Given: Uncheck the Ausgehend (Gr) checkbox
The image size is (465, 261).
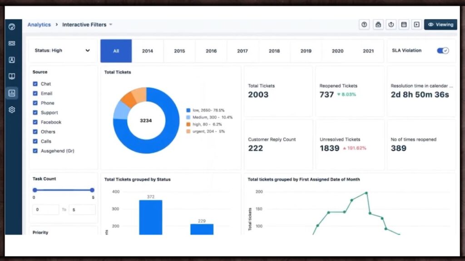Looking at the screenshot, I should [x=35, y=150].
